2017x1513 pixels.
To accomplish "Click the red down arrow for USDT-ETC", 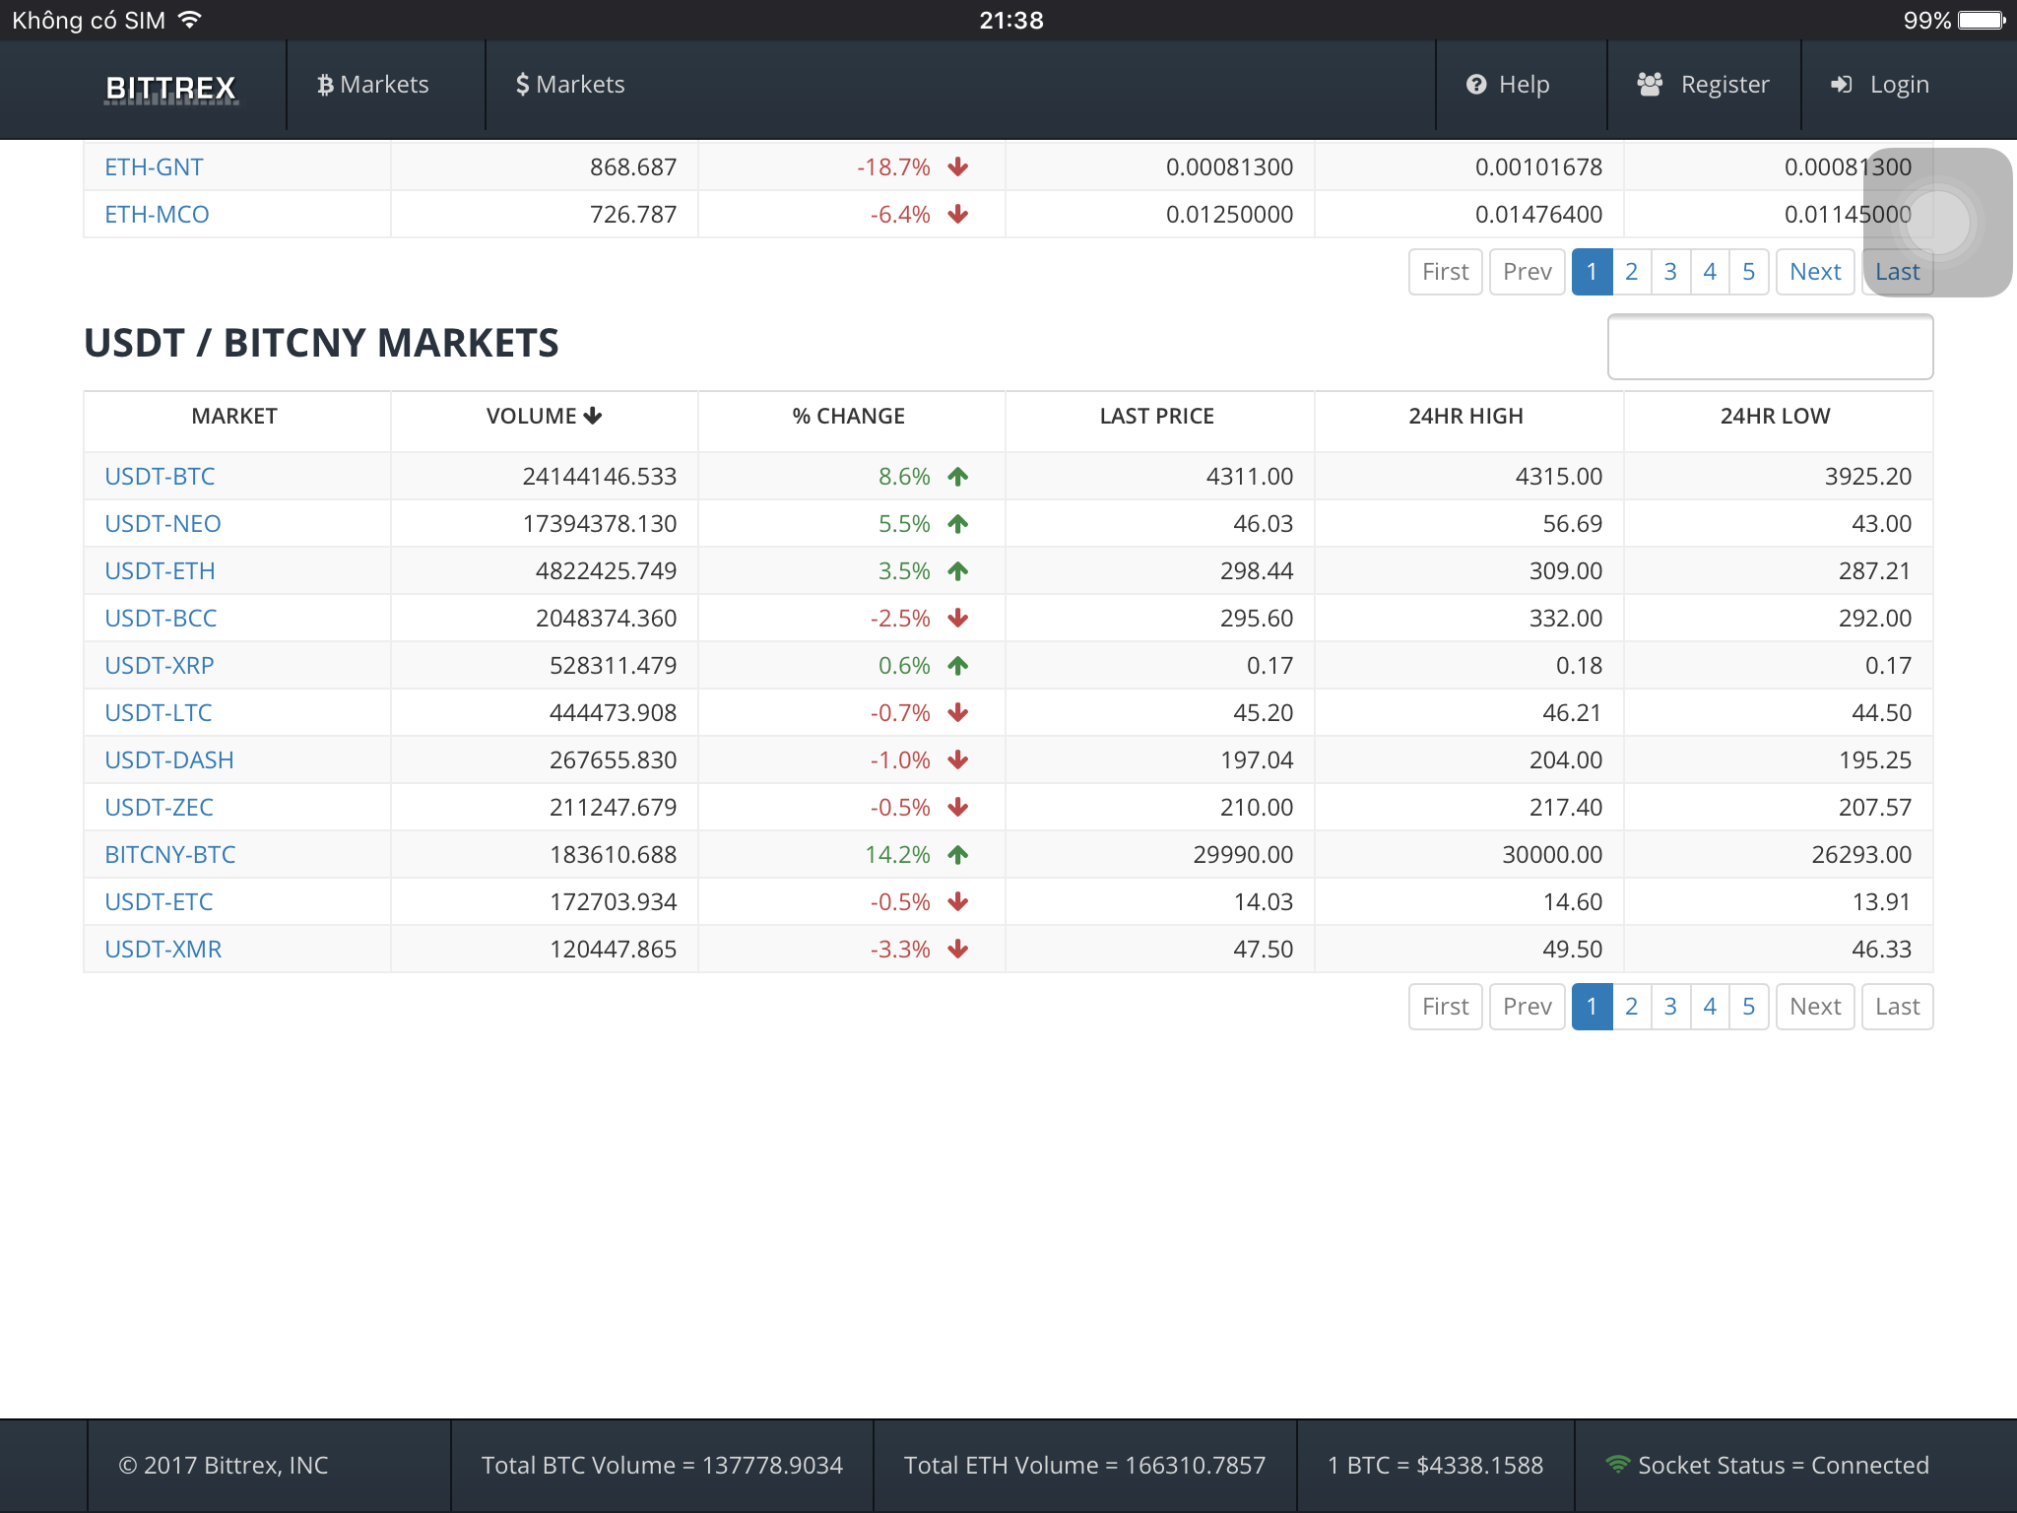I will pos(958,902).
